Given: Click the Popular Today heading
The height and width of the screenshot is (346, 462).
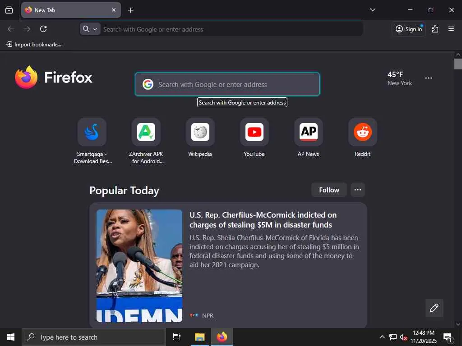Looking at the screenshot, I should pyautogui.click(x=124, y=191).
